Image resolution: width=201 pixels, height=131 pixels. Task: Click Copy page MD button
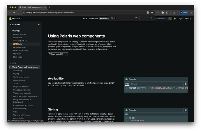click(56, 54)
